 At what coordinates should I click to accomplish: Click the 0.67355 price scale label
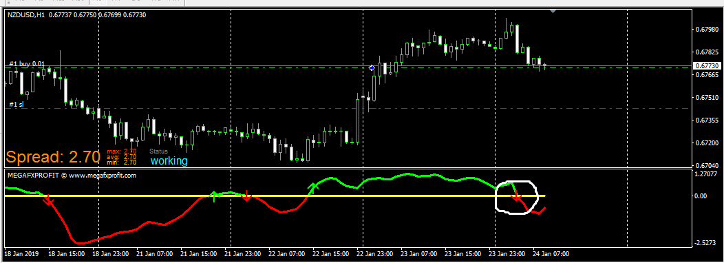click(707, 120)
